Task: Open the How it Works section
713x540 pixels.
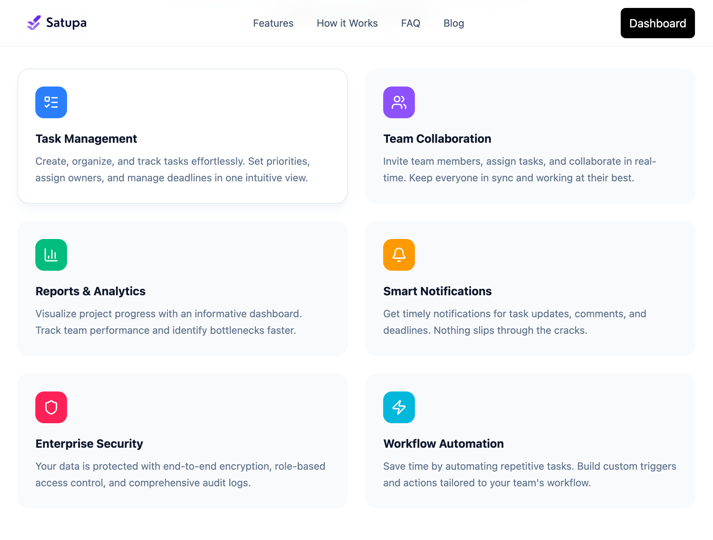Action: click(347, 23)
